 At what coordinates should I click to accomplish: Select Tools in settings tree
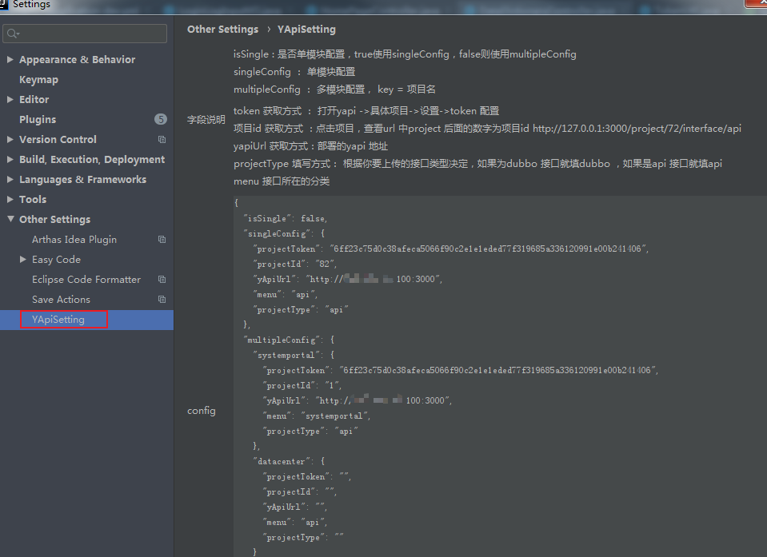point(33,199)
